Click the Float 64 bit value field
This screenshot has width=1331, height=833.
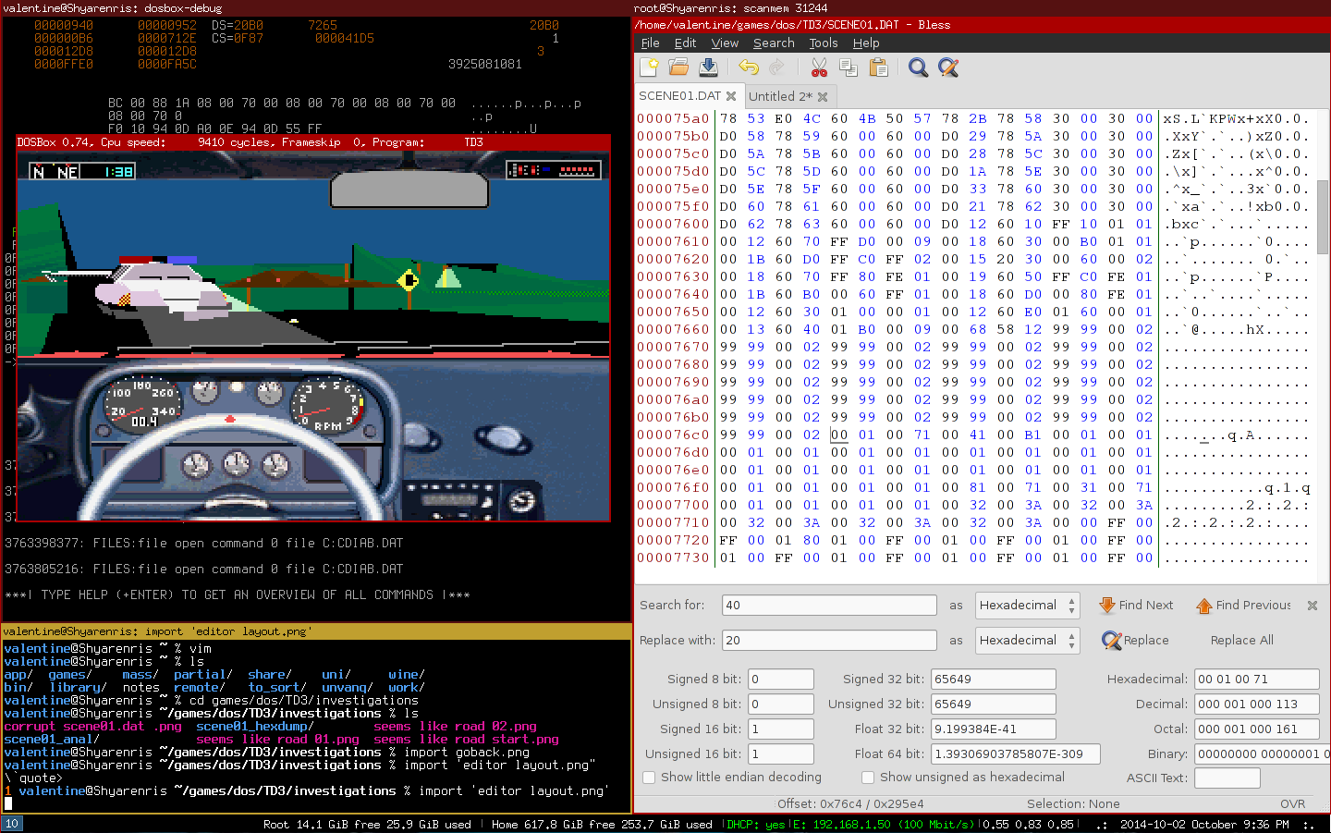pos(1016,754)
